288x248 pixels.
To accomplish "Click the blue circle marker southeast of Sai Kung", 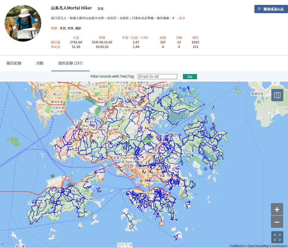I will pyautogui.click(x=205, y=169).
